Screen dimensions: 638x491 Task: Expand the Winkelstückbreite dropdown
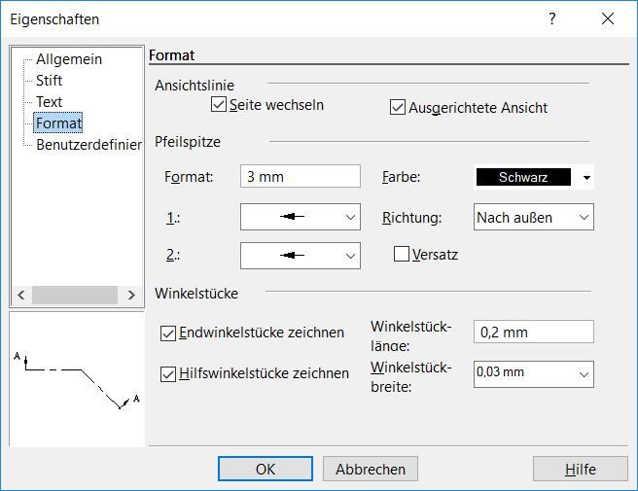533,374
